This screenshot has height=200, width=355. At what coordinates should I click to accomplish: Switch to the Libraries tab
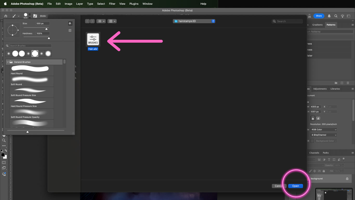(x=335, y=89)
